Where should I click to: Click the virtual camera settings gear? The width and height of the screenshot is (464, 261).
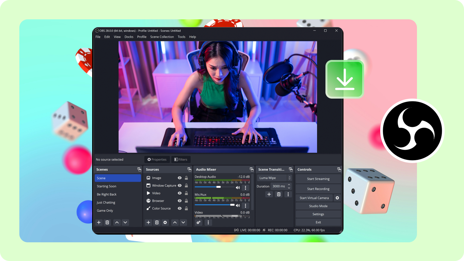[337, 198]
